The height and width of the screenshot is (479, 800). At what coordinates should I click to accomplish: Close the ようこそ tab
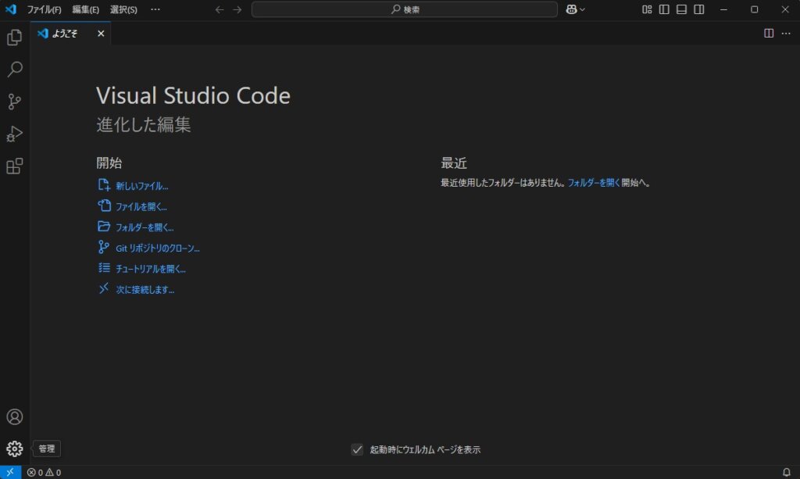coord(101,34)
